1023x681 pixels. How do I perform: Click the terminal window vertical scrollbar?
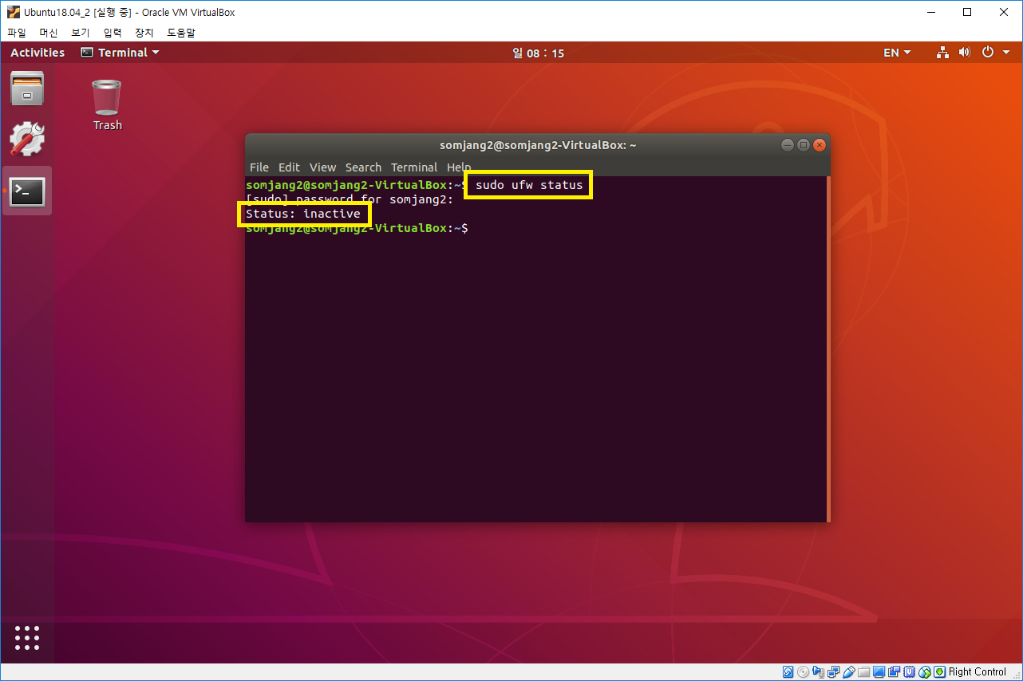[828, 348]
